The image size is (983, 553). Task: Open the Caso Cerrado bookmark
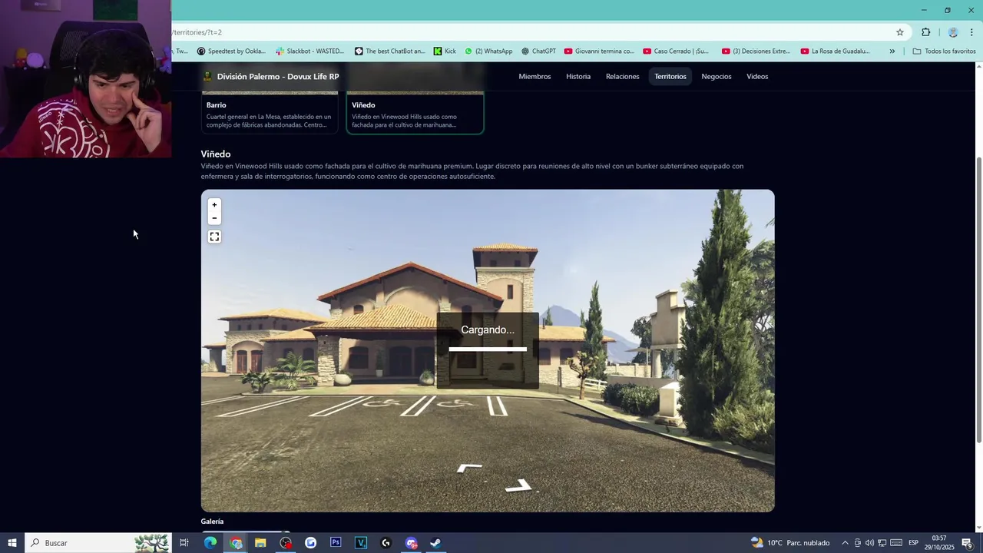[676, 51]
